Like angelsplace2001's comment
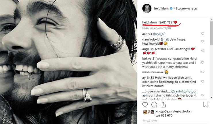The image size is (213, 124). click(x=203, y=51)
